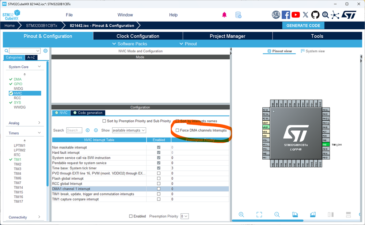Zoom out of the pinout view
365x225 pixels.
pyautogui.click(x=277, y=214)
